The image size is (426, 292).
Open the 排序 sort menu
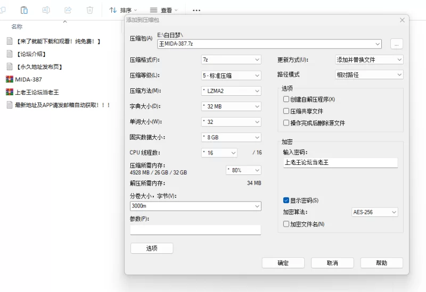[x=123, y=10]
